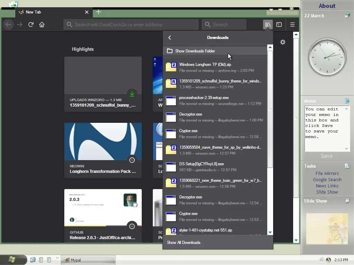
Task: Click the zip icon of Windows Longhorn TP file
Action: (171, 67)
